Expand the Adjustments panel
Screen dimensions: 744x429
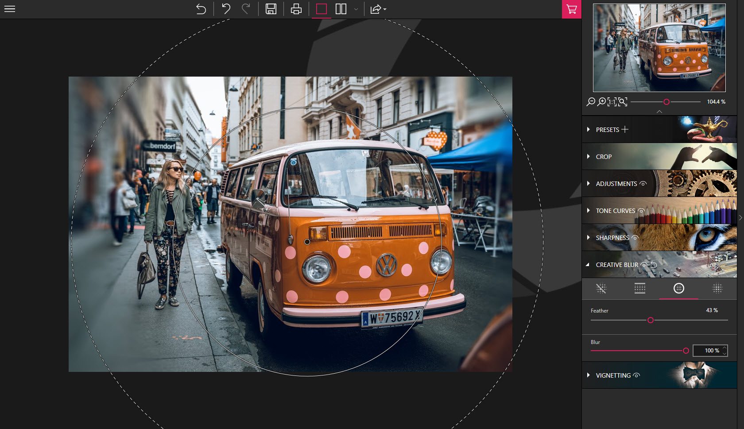[x=588, y=183]
